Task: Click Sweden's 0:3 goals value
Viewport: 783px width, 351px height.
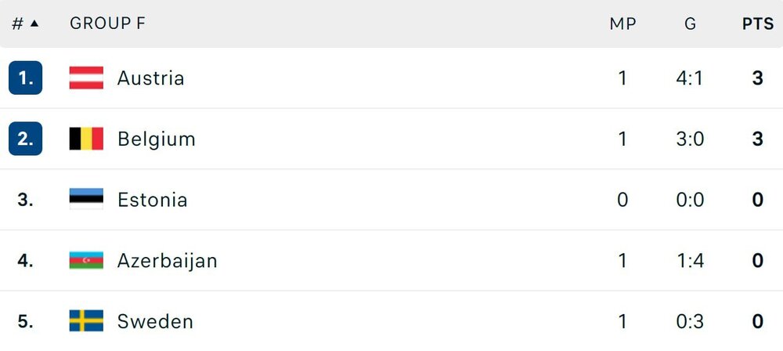Action: point(690,321)
